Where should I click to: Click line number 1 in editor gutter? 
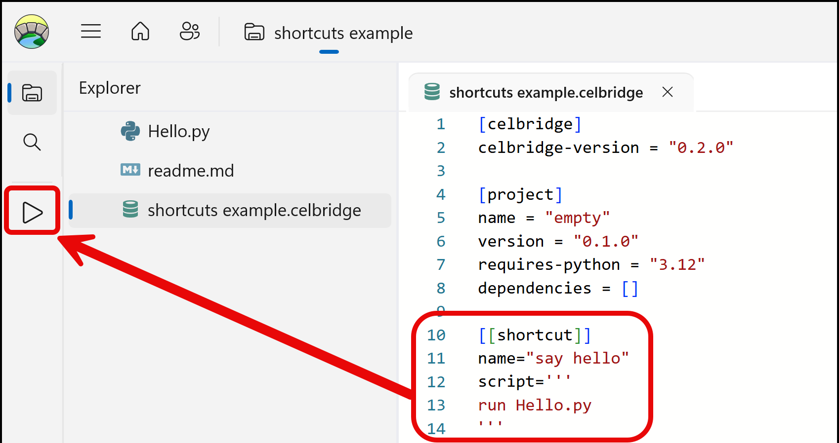pyautogui.click(x=441, y=124)
